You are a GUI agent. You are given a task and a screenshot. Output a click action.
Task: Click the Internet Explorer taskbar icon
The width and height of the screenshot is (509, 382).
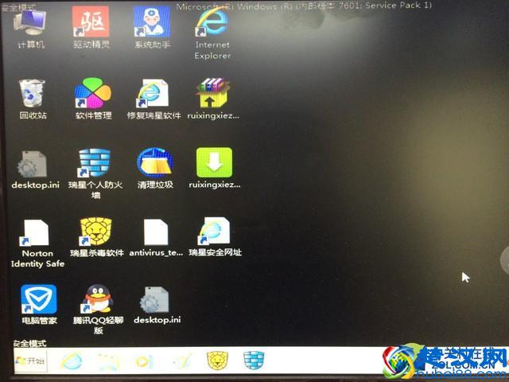[x=72, y=361]
